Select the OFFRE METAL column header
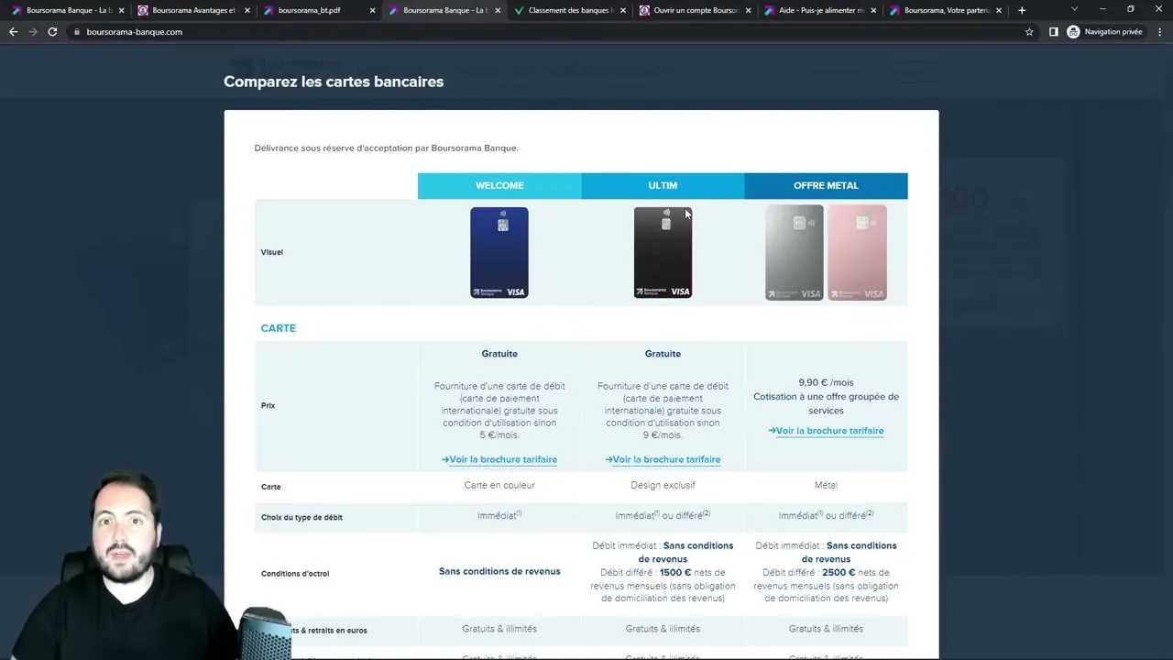Image resolution: width=1173 pixels, height=660 pixels. tap(826, 185)
